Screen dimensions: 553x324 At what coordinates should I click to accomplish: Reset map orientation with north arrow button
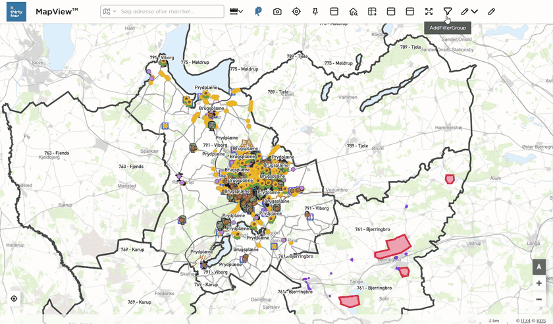[x=539, y=267]
